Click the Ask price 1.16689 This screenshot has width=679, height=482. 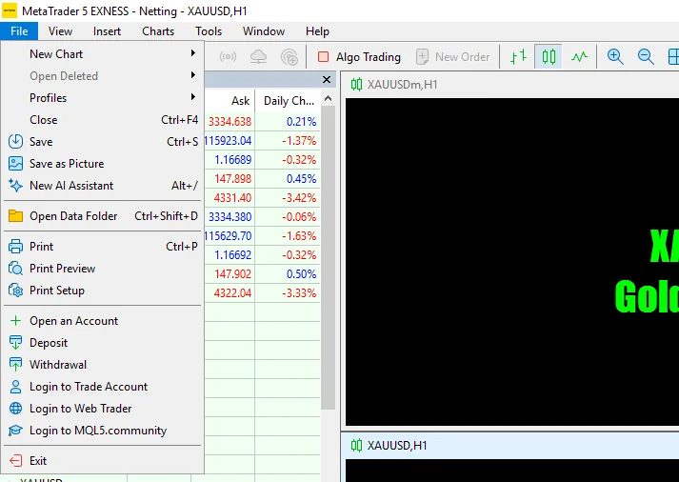tap(233, 160)
